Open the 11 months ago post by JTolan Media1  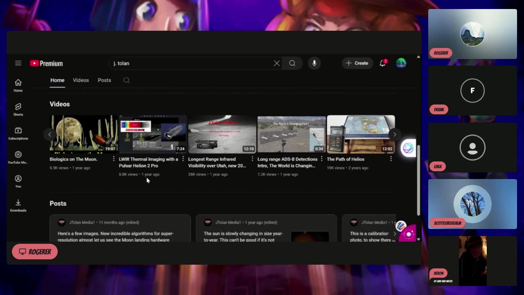[x=120, y=228]
